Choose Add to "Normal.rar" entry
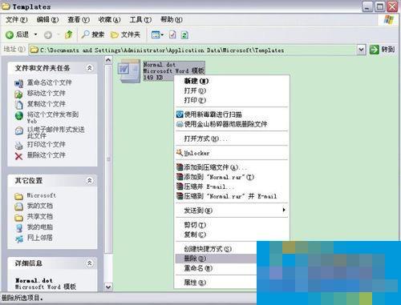Viewport: 401px width, 305px height. pos(232,177)
